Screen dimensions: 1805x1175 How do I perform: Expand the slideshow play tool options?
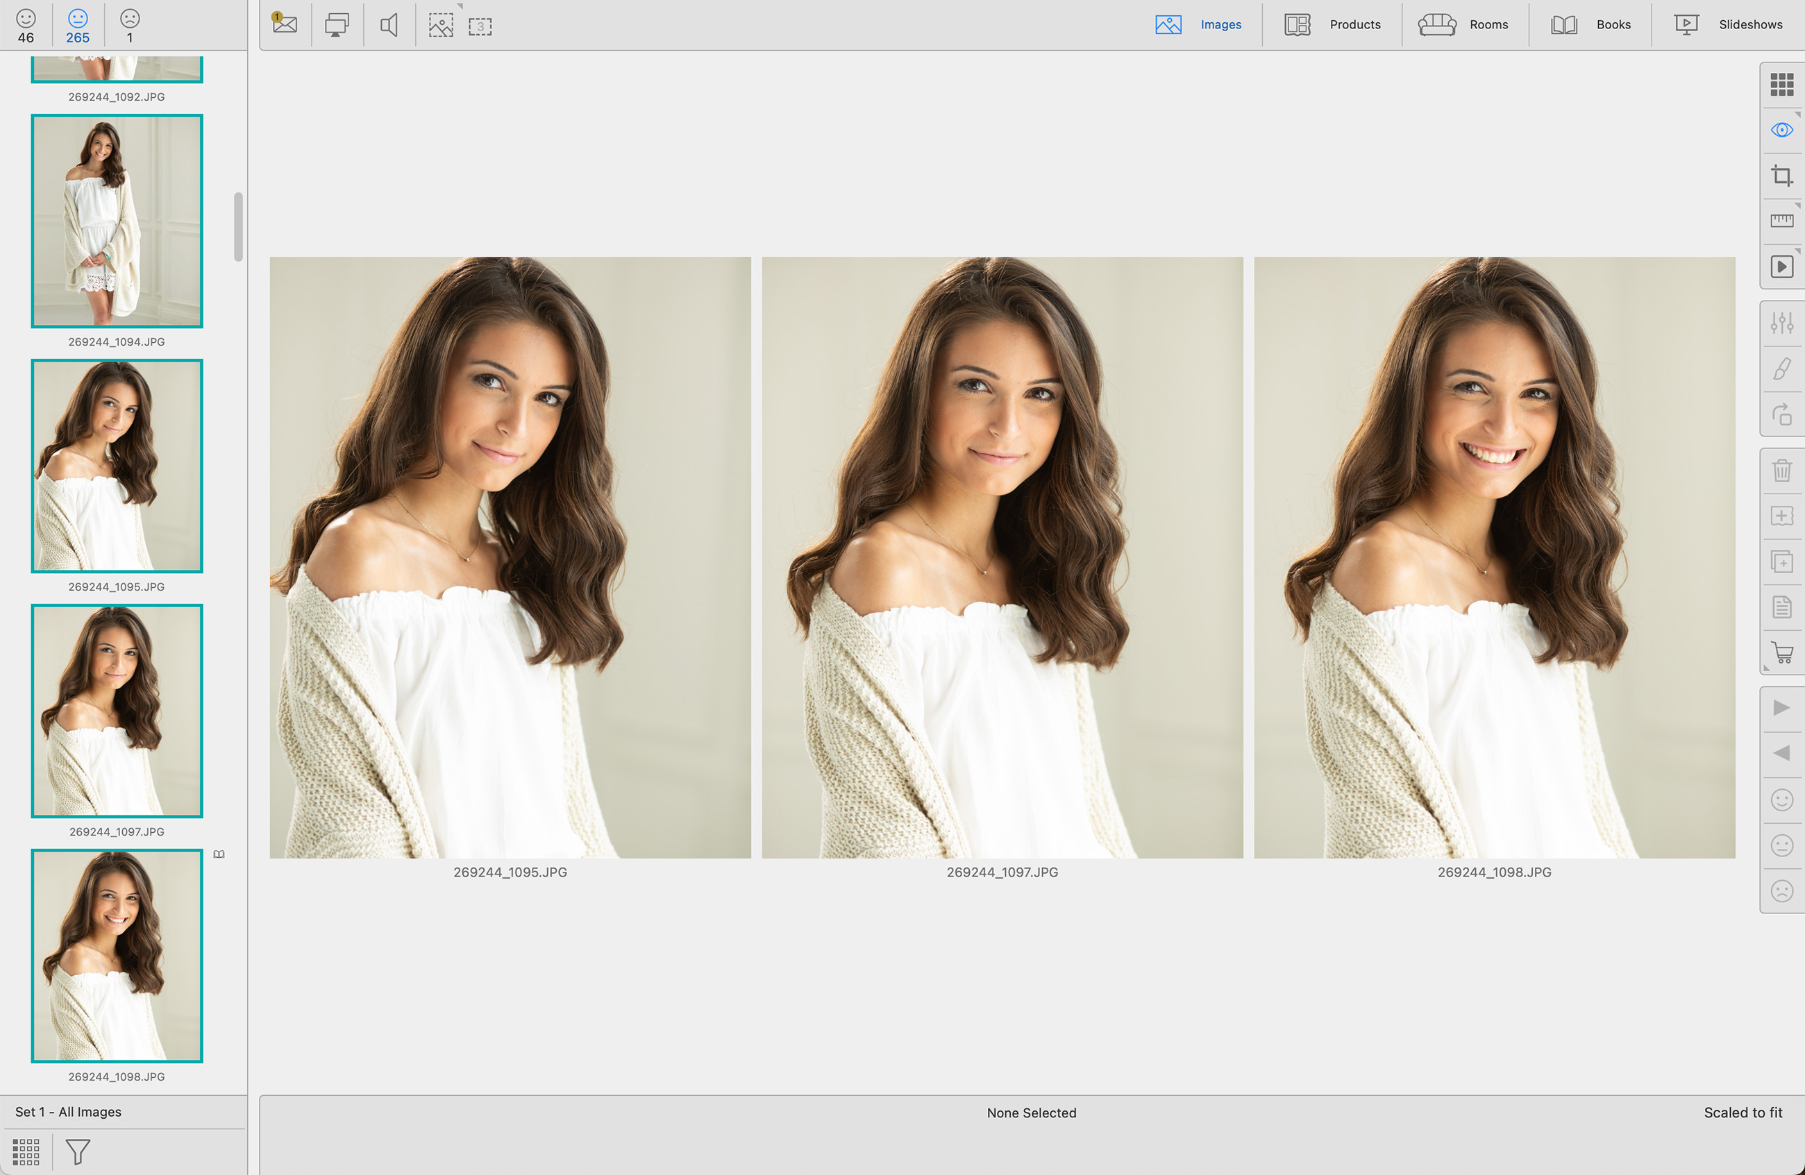(x=1797, y=251)
